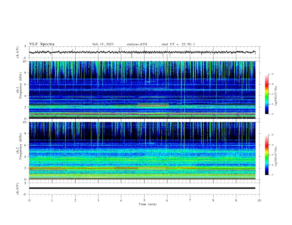Image resolution: width=292 pixels, height=225 pixels.
Task: Click the ch.2 PSD color scale bar
Action: tap(267, 155)
